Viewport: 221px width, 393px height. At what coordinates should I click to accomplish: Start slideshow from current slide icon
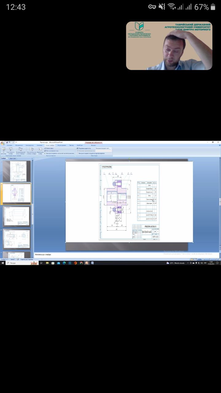click(10, 151)
